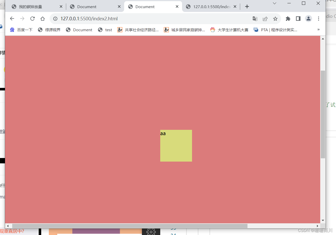Open a new tab
Viewport: 336px width, 235px height.
[x=247, y=7]
